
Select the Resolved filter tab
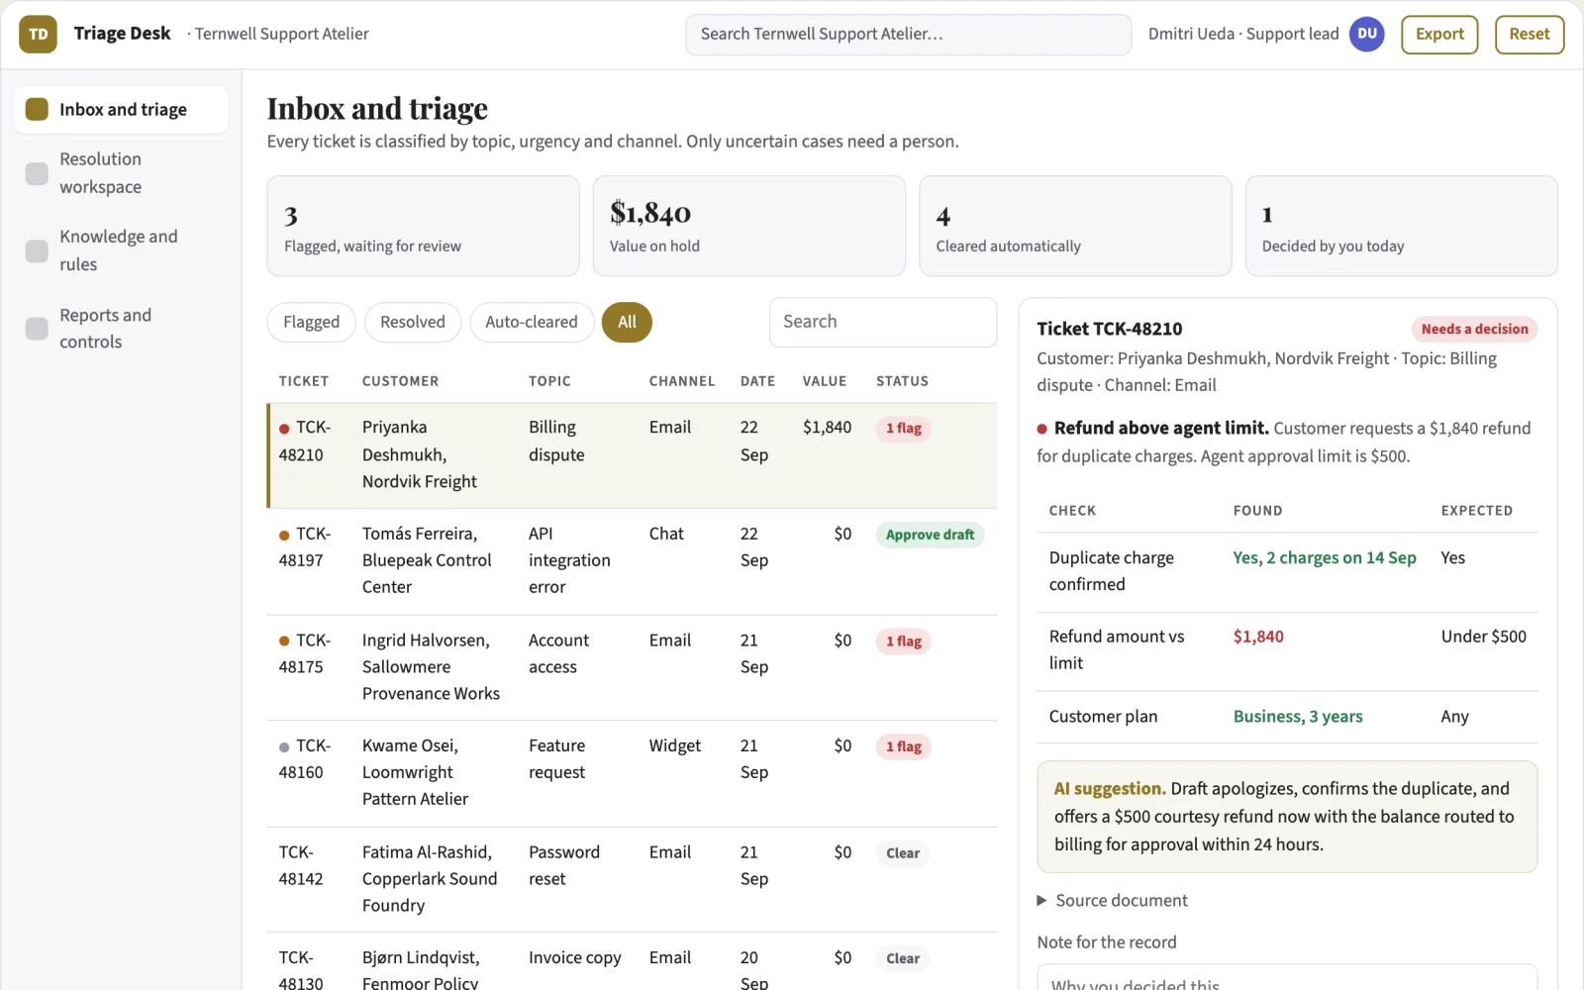(x=413, y=322)
